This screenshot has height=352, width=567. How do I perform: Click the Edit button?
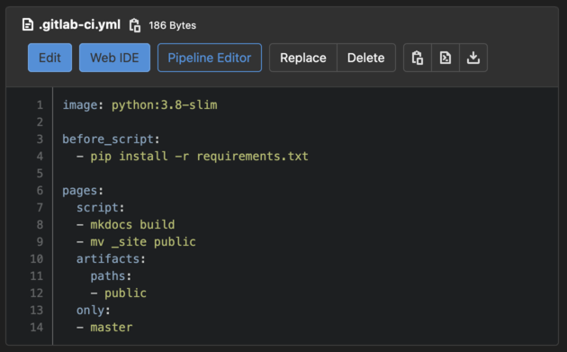tap(49, 58)
